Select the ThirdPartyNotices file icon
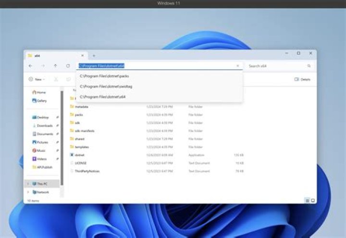 (72, 171)
